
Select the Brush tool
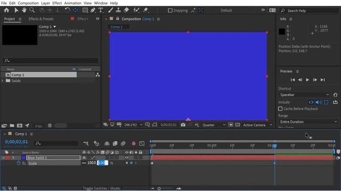(110, 10)
